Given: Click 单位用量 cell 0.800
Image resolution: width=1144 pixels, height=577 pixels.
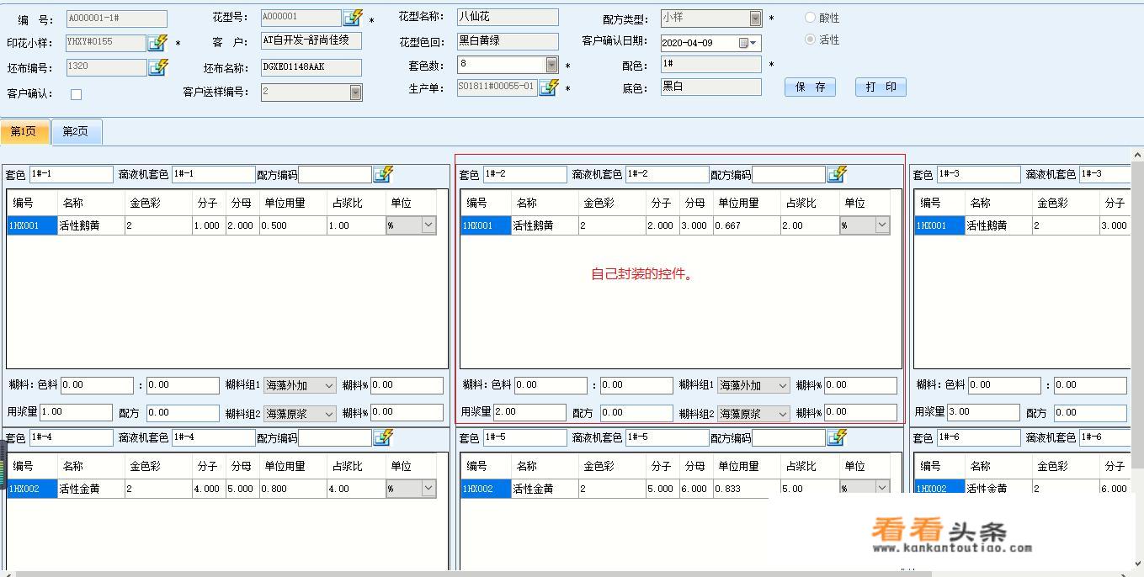Looking at the screenshot, I should [x=293, y=489].
